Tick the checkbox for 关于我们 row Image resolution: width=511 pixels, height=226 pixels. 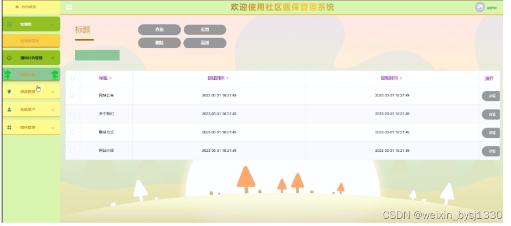(x=73, y=114)
